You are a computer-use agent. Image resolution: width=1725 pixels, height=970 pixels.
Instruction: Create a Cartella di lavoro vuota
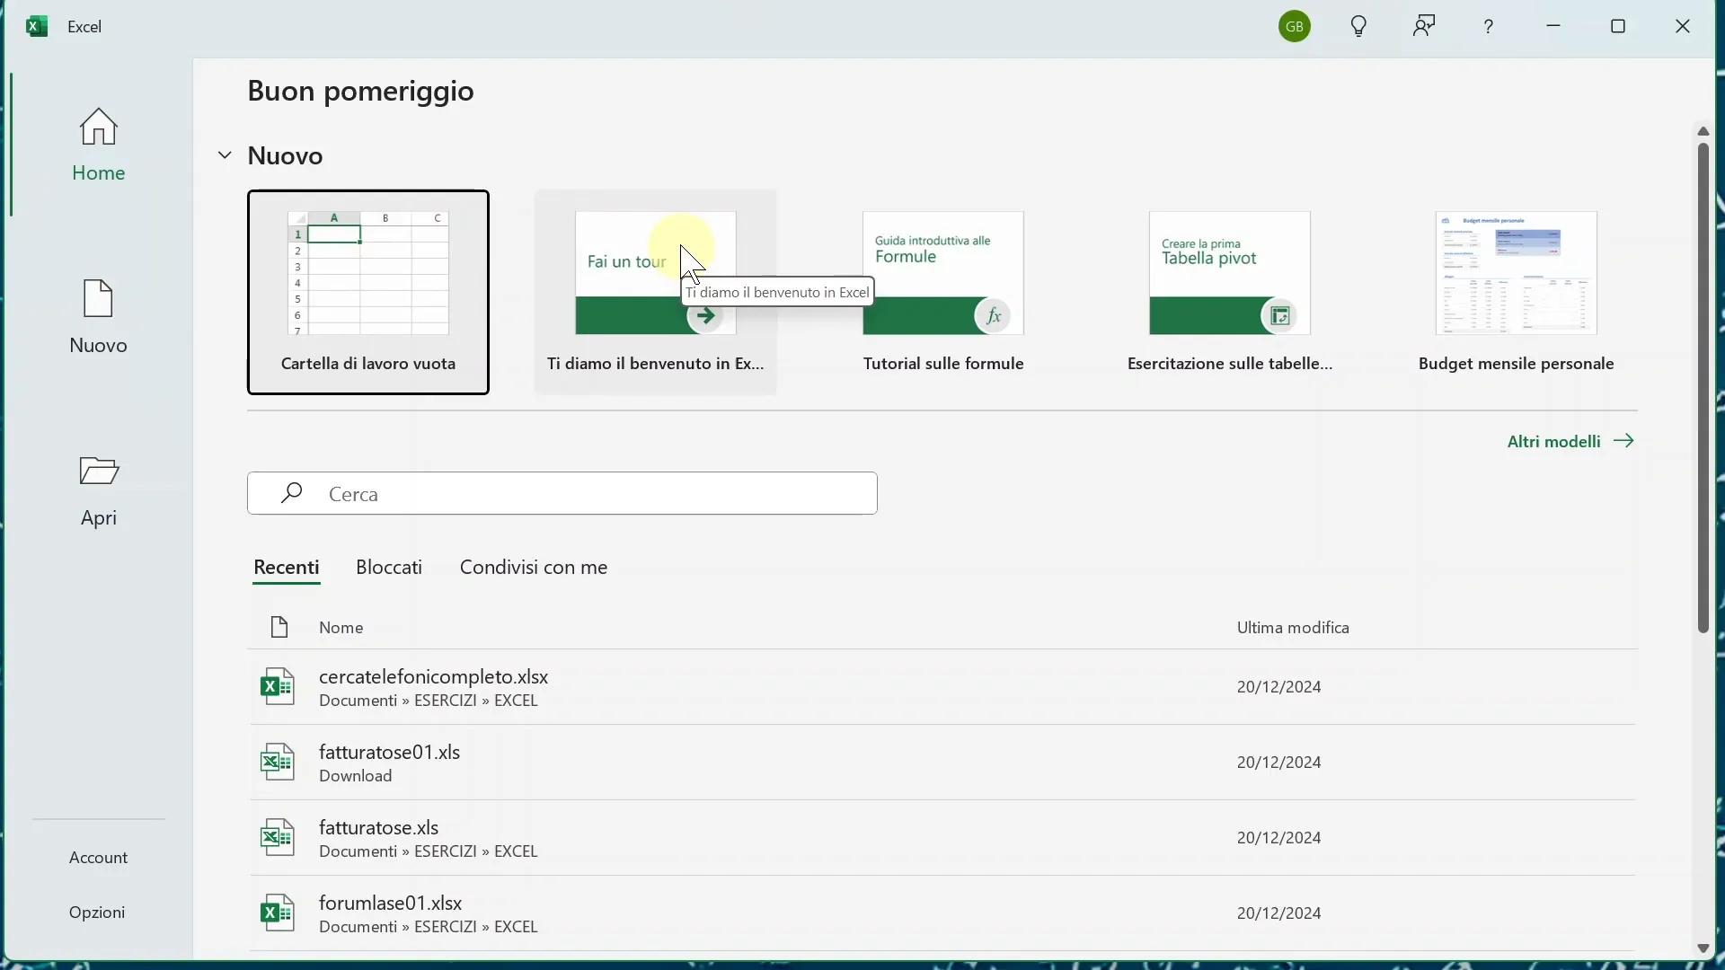[x=368, y=293]
